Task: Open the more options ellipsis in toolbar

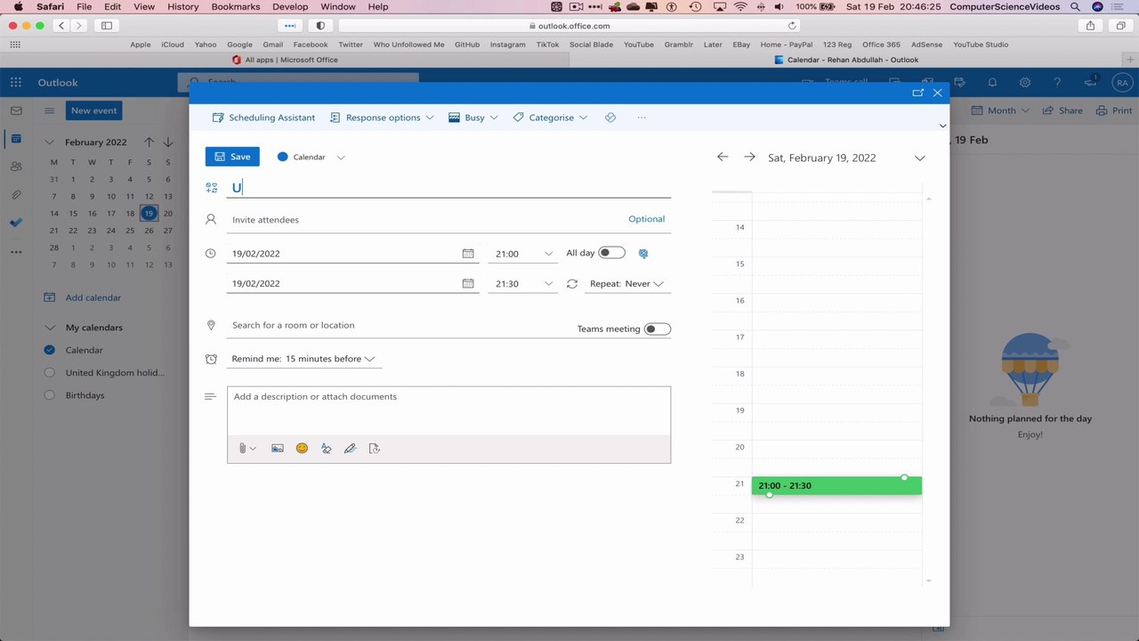Action: click(x=642, y=118)
